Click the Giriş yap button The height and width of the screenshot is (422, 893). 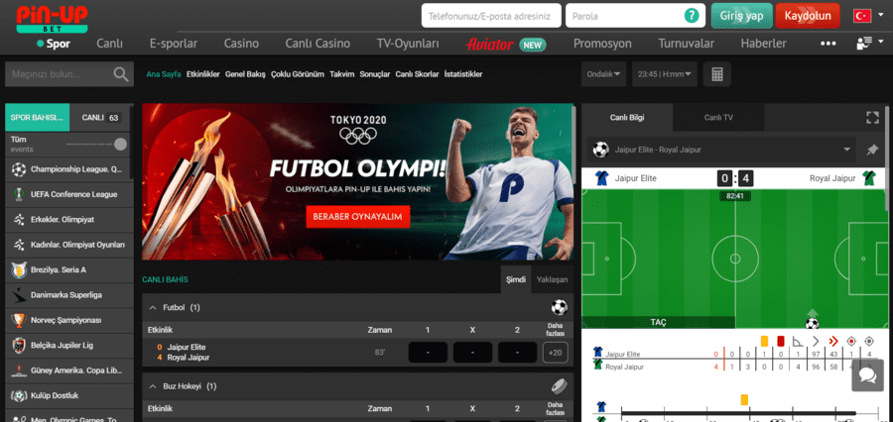pos(741,16)
